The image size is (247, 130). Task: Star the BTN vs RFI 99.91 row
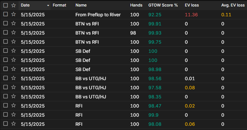pos(13,24)
